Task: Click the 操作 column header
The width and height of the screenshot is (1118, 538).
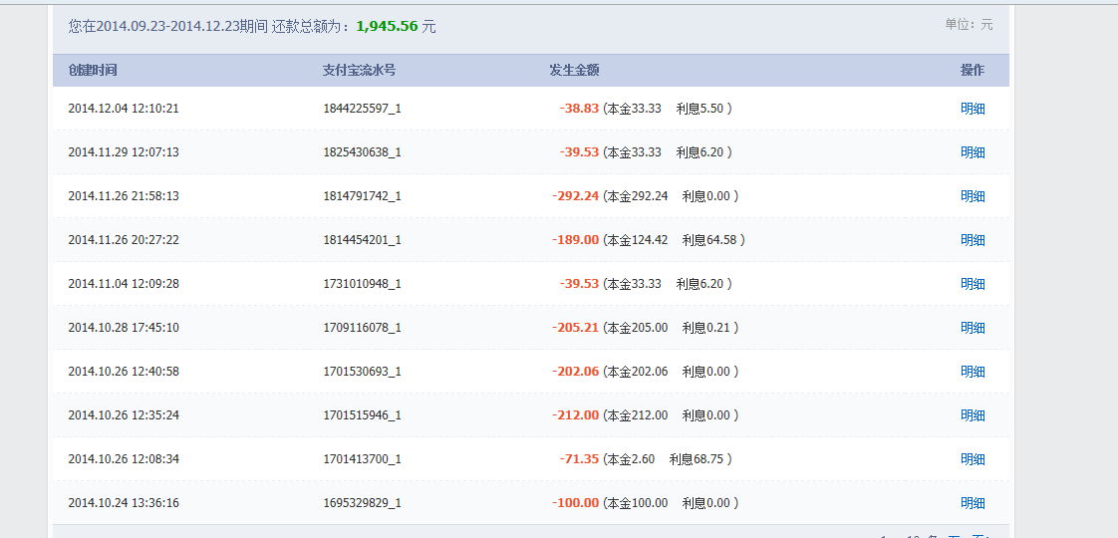Action: pyautogui.click(x=972, y=71)
